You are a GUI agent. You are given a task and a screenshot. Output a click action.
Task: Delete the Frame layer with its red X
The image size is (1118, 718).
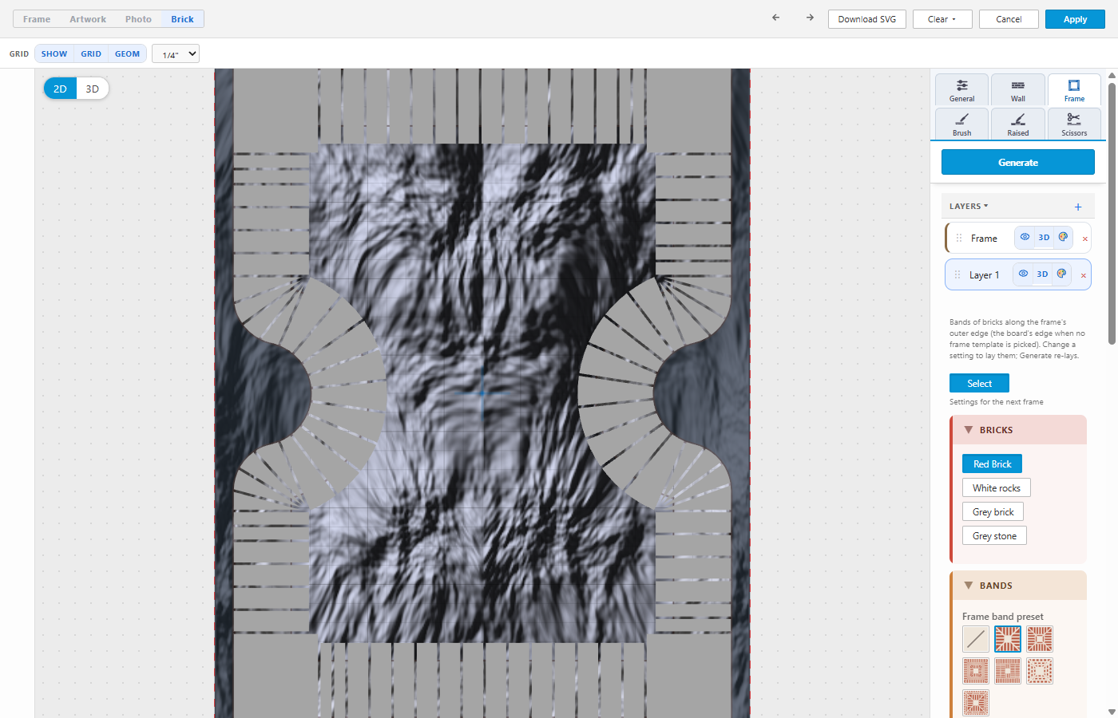click(1084, 239)
